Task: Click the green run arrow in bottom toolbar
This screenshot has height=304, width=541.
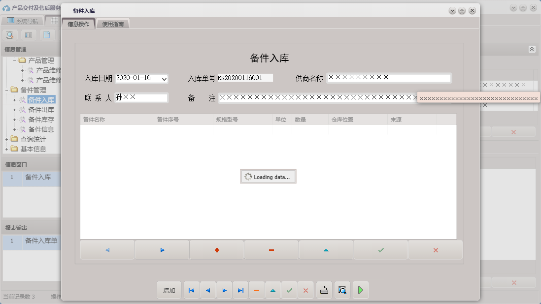Action: coord(360,290)
